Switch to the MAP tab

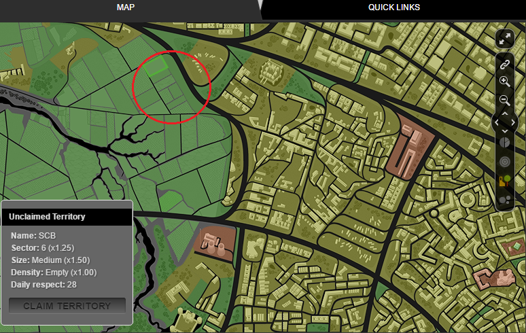click(x=126, y=7)
